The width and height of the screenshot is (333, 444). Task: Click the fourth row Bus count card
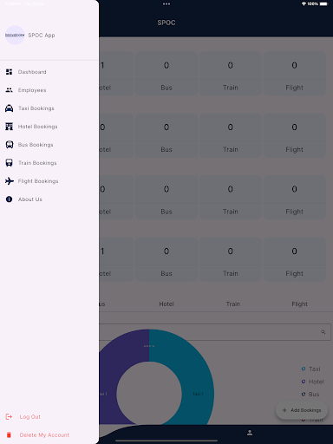pyautogui.click(x=166, y=259)
